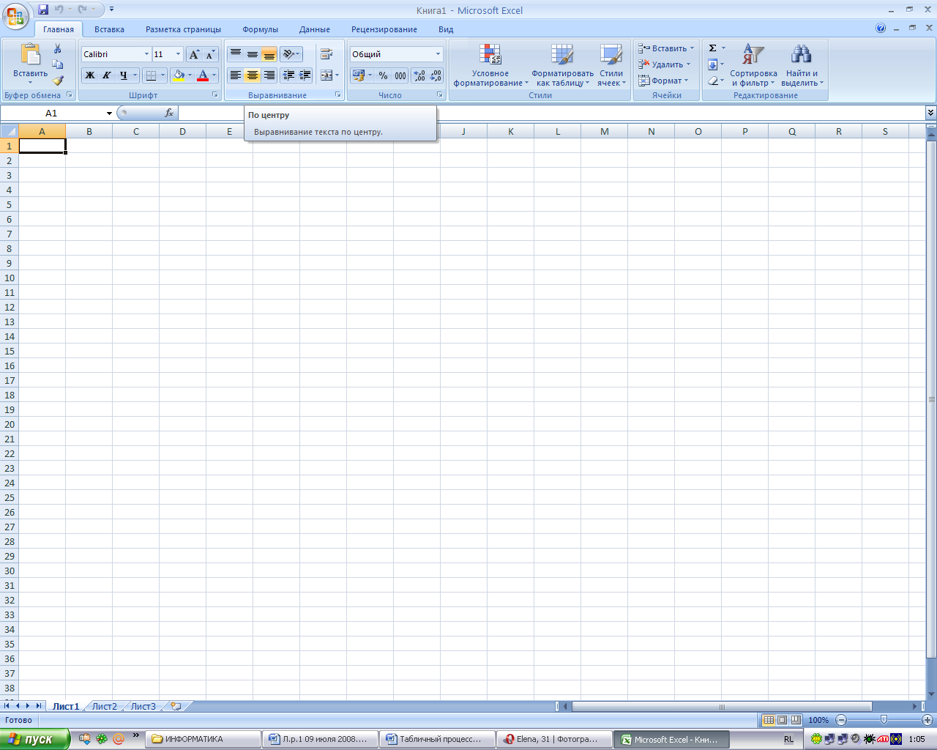937x750 pixels.
Task: Open ИНФОРМАТИКА folder in taskbar
Action: coord(204,739)
